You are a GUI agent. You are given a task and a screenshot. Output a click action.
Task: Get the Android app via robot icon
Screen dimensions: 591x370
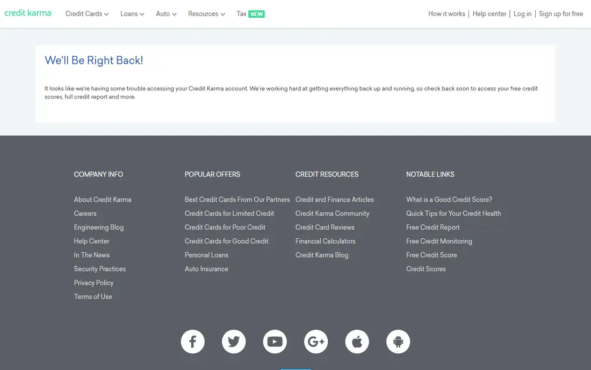[x=398, y=341]
